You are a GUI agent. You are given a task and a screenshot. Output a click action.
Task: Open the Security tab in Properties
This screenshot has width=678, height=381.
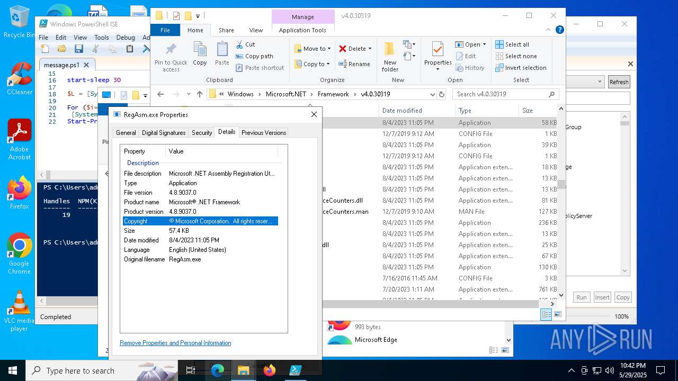click(202, 133)
